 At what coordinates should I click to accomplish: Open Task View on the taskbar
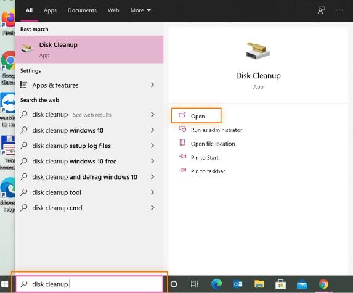click(x=195, y=284)
